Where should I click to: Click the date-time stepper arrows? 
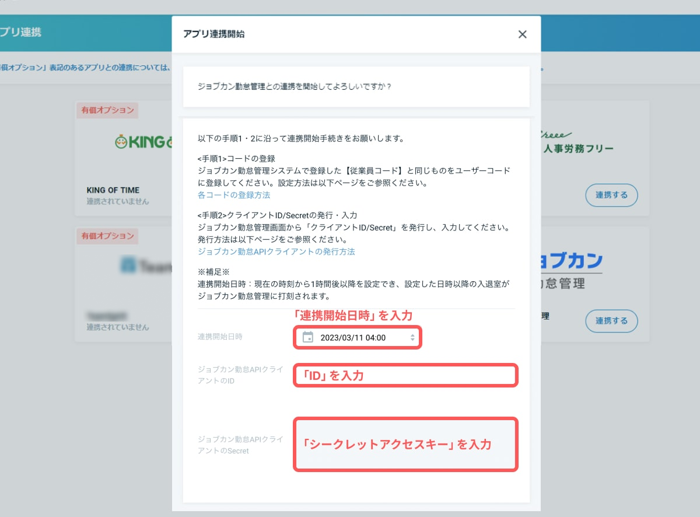pyautogui.click(x=412, y=337)
